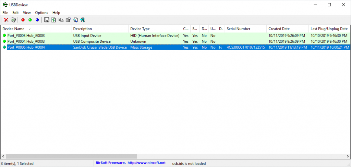
Task: Click the horizontal scrollbar thumb
Action: (71, 156)
